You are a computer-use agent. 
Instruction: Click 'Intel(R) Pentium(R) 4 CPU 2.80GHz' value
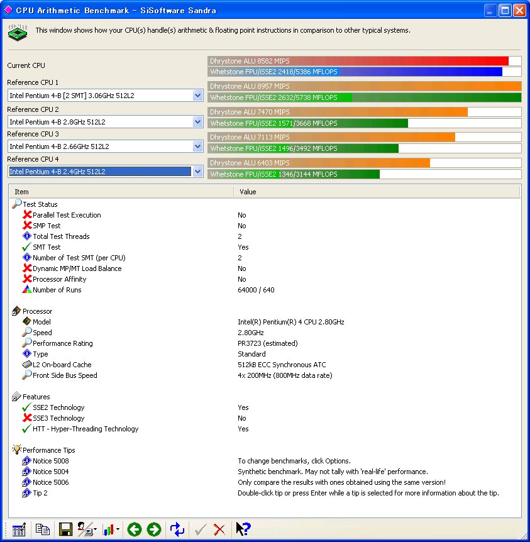[x=290, y=322]
